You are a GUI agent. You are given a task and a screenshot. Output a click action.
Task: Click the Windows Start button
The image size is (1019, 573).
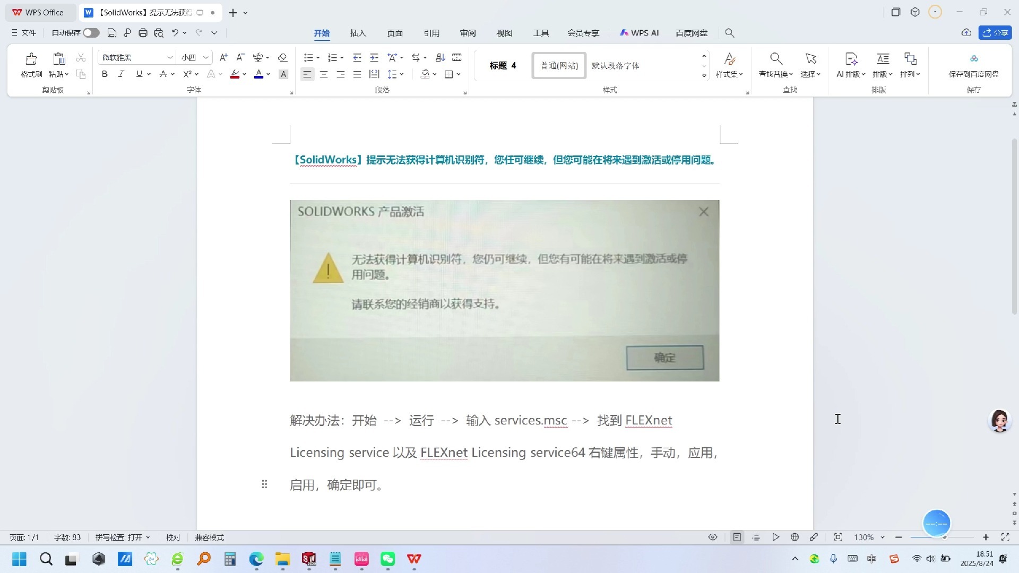click(x=19, y=559)
